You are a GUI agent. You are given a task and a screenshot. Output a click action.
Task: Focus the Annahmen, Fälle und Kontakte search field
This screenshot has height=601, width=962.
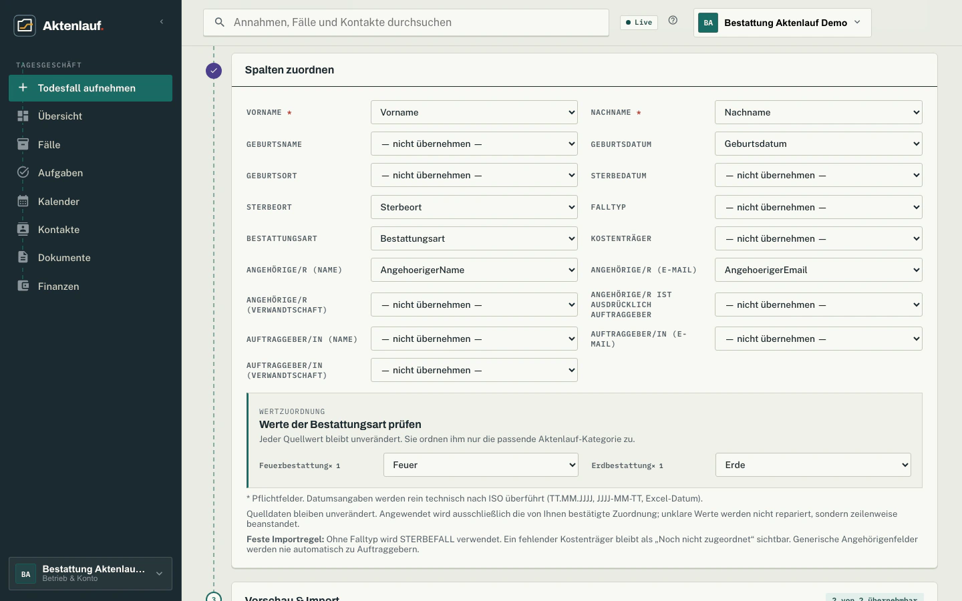pyautogui.click(x=406, y=23)
